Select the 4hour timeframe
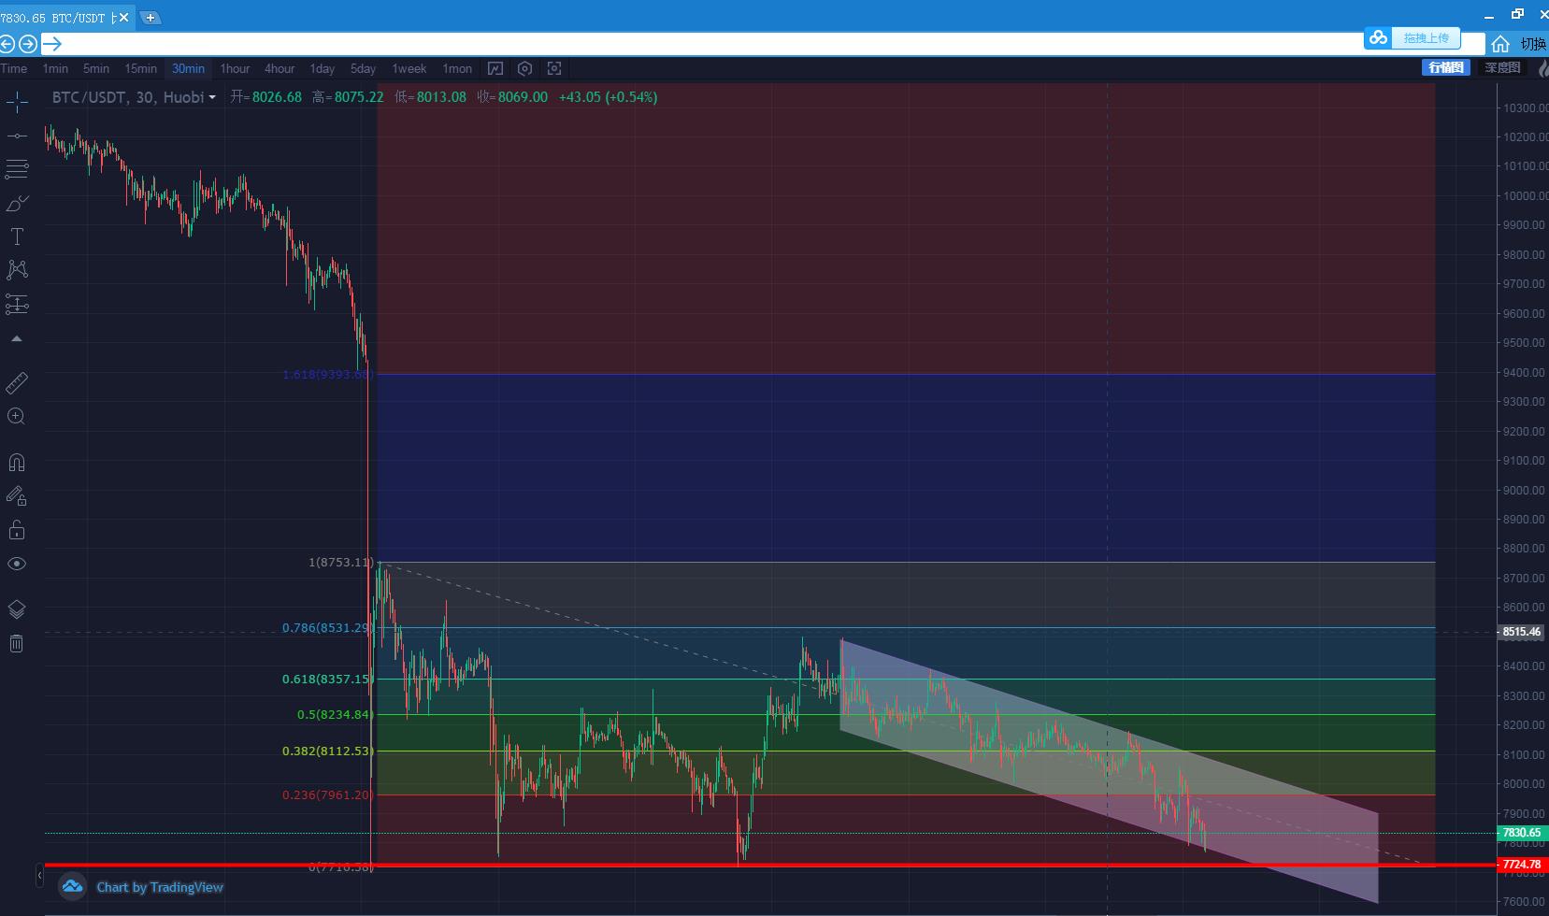The width and height of the screenshot is (1549, 916). tap(280, 68)
